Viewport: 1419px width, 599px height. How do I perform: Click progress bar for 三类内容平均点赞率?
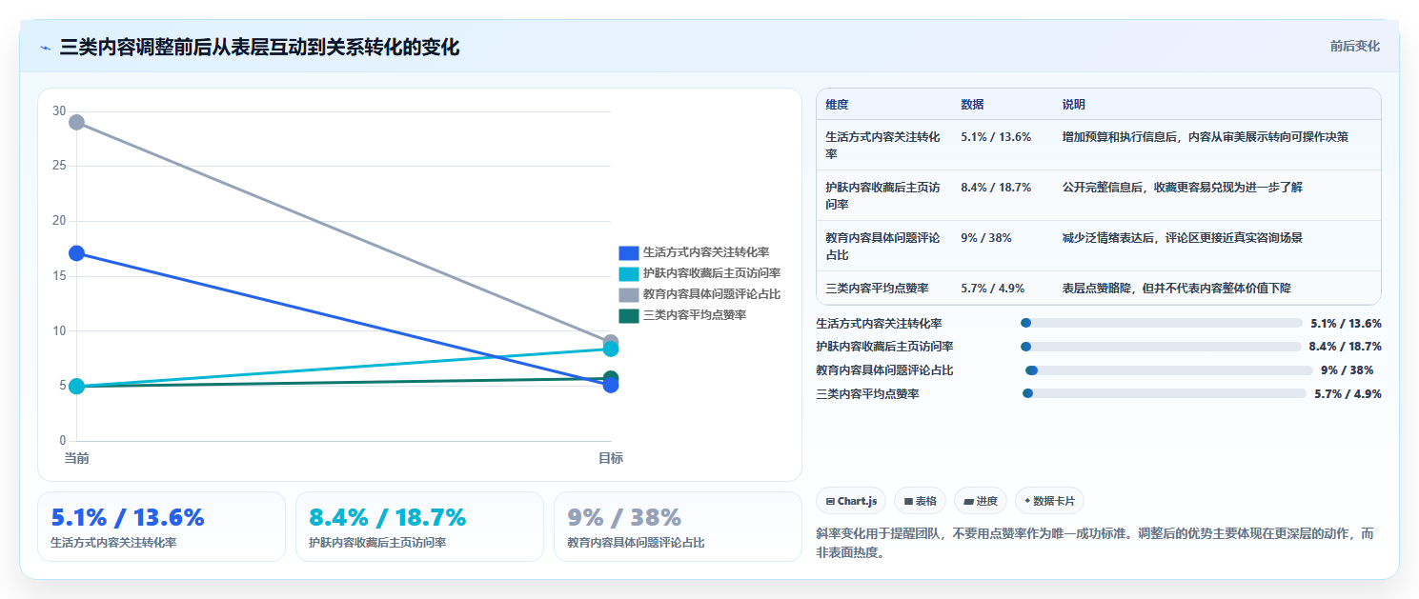coord(1165,393)
